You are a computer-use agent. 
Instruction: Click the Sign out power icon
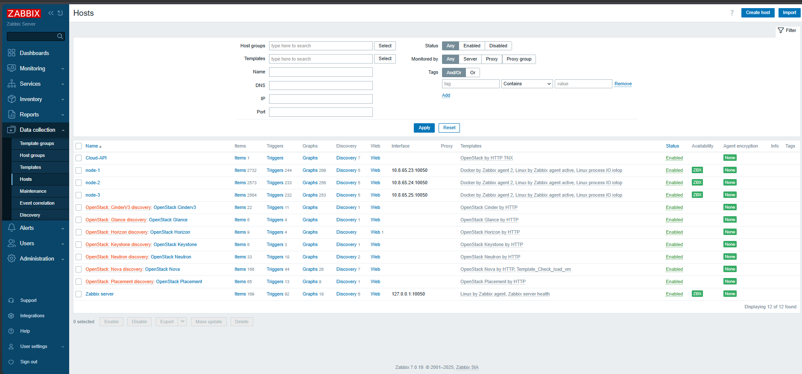(11, 362)
